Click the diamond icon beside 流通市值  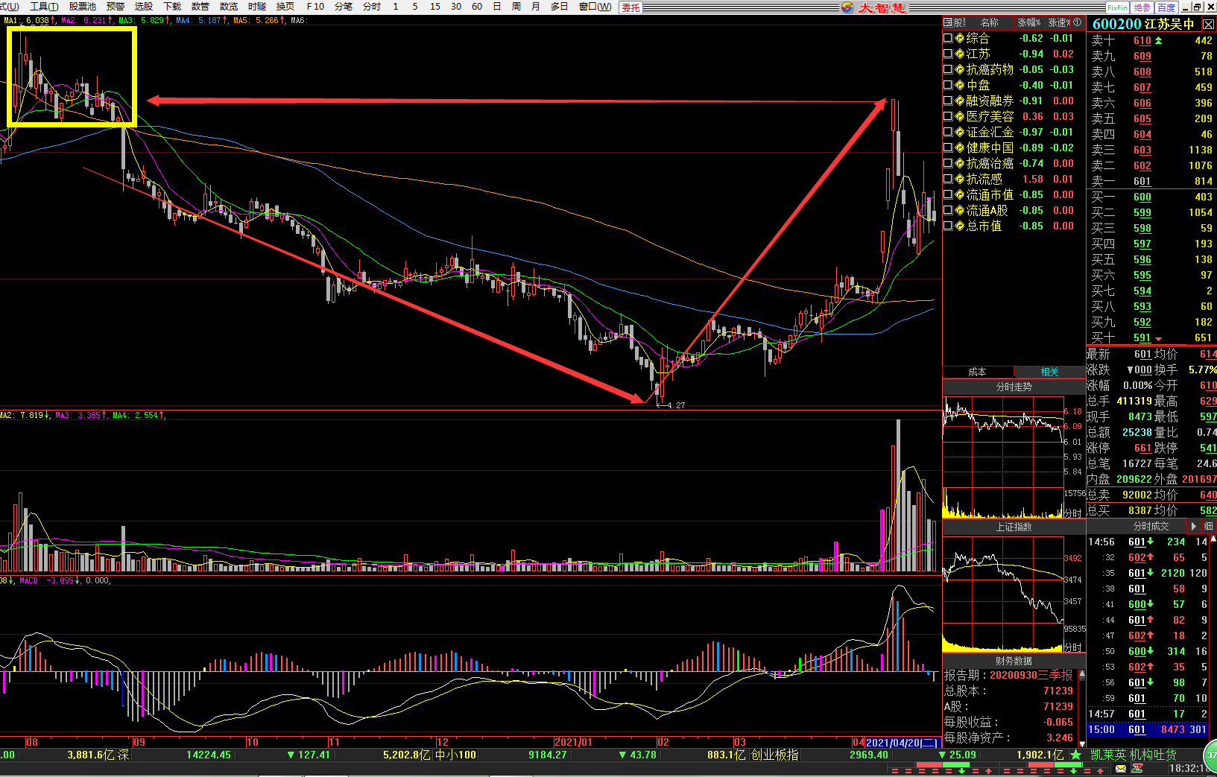pyautogui.click(x=960, y=194)
